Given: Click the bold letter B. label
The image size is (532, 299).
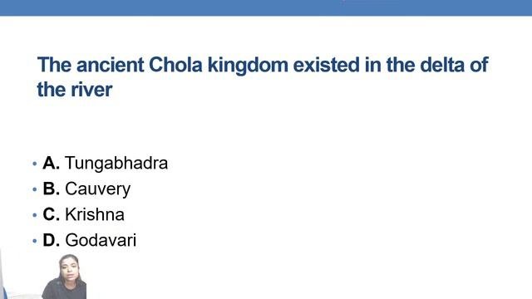Looking at the screenshot, I should pyautogui.click(x=52, y=189).
